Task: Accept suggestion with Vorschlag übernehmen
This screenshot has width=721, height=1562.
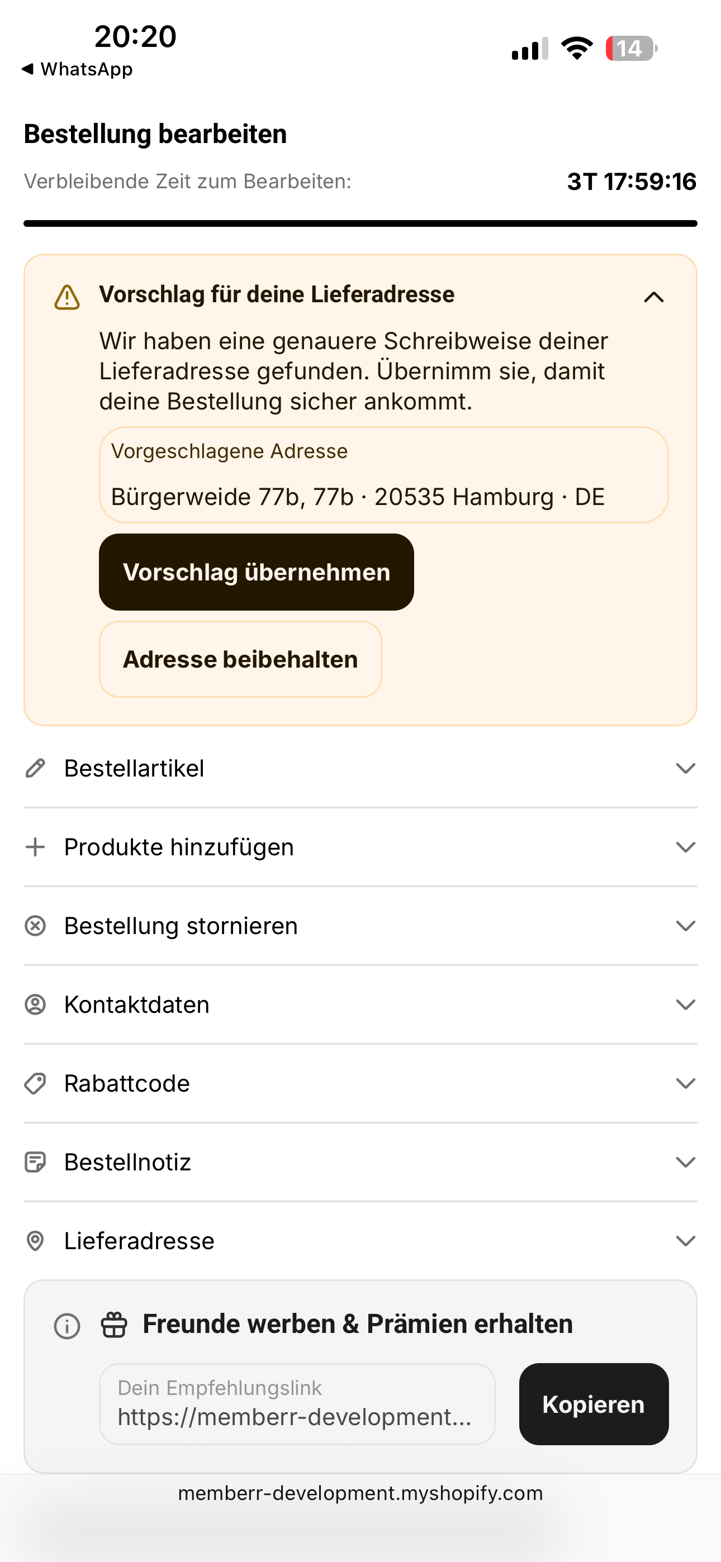Action: tap(256, 572)
